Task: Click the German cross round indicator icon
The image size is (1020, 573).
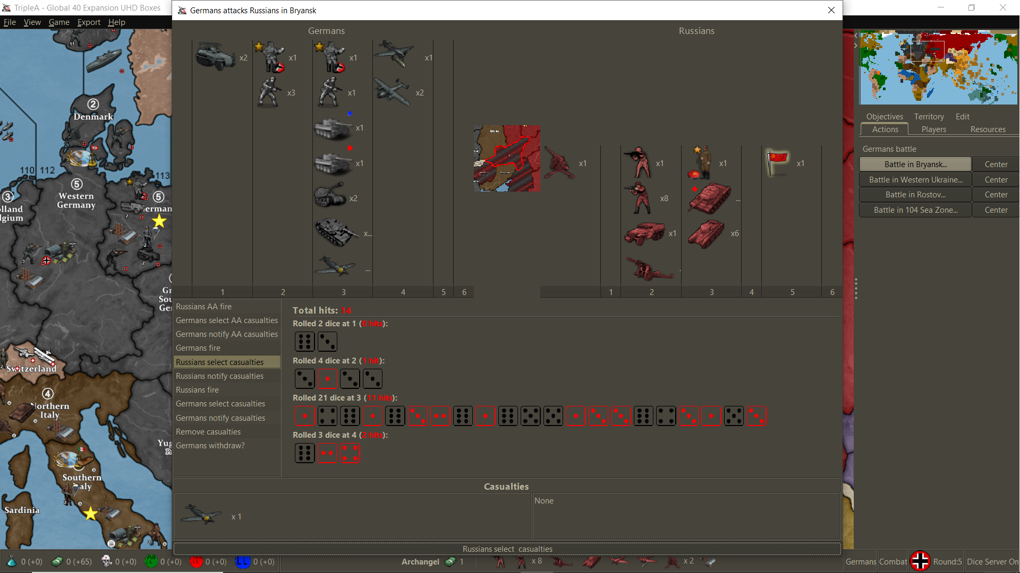Action: point(920,561)
